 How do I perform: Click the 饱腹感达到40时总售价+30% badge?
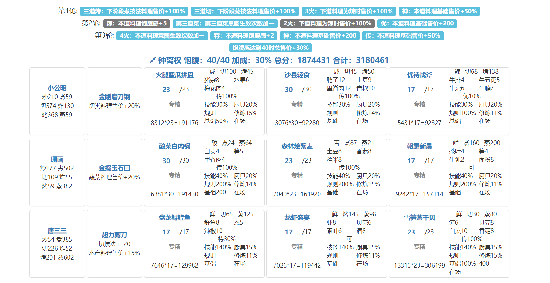(270, 48)
